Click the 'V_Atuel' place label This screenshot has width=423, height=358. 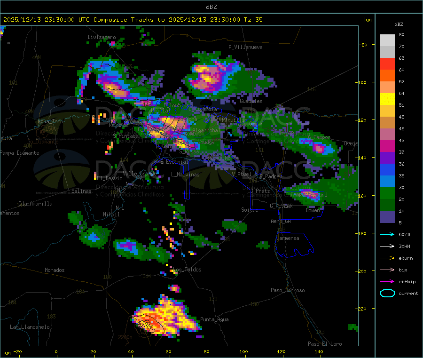point(242,174)
